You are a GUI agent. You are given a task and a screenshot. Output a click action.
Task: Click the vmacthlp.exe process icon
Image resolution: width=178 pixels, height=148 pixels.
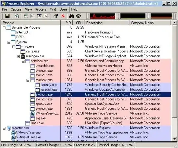click(x=32, y=66)
